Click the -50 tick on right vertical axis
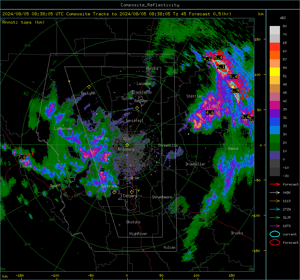300x280 pixels. coord(258,180)
